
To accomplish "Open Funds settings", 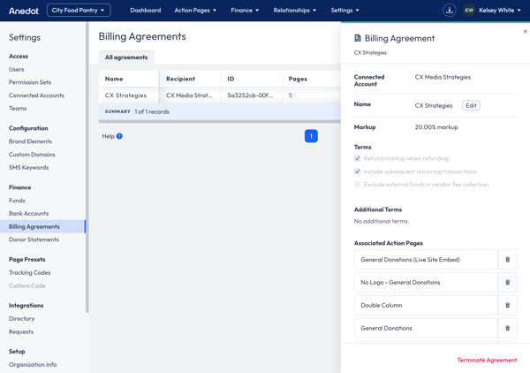I will pyautogui.click(x=17, y=200).
